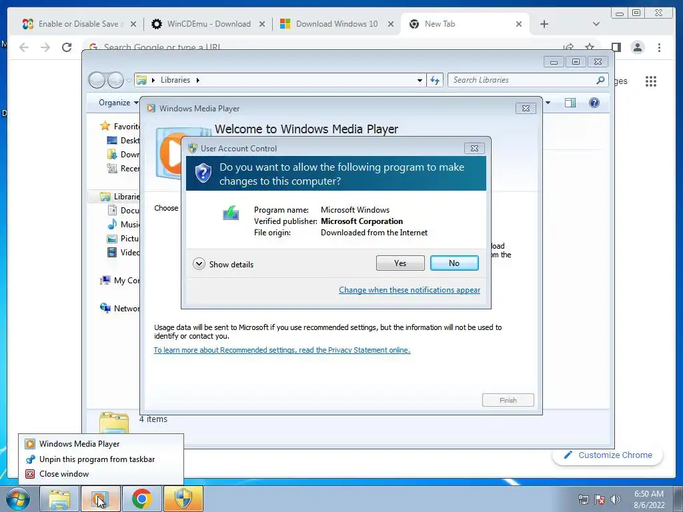The width and height of the screenshot is (683, 512).
Task: Click the Search Libraries field
Action: click(x=523, y=80)
